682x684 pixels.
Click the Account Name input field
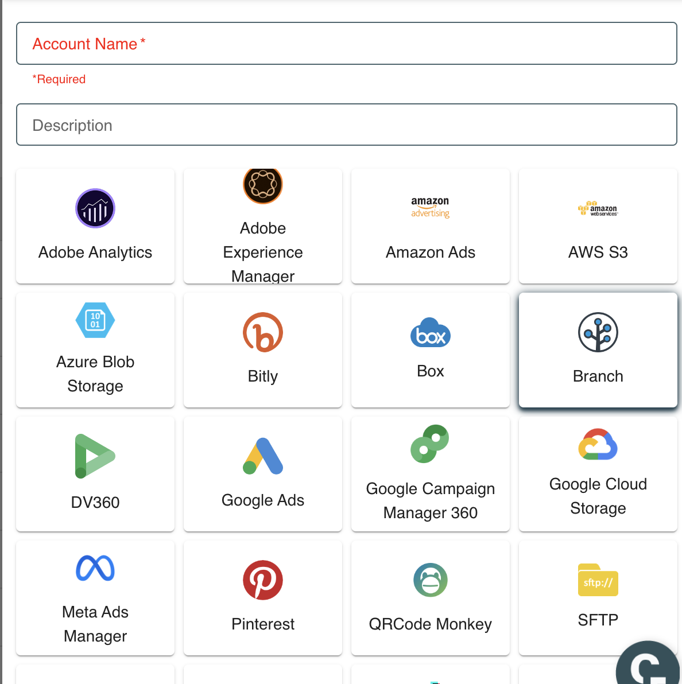347,44
